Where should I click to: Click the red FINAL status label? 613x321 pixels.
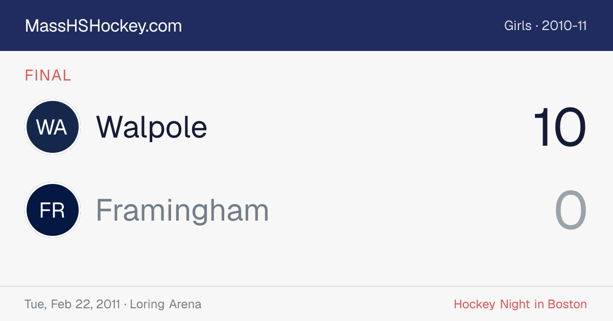(x=48, y=76)
